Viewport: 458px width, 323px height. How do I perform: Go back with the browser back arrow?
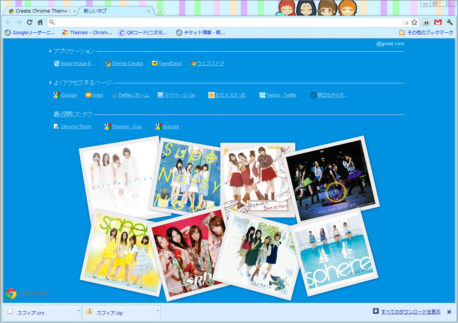[8, 22]
